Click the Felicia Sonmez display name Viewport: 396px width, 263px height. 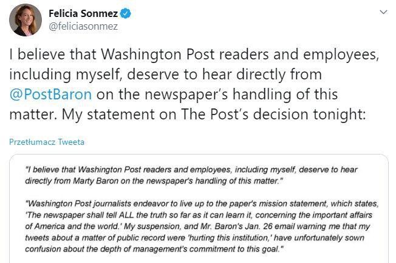84,13
